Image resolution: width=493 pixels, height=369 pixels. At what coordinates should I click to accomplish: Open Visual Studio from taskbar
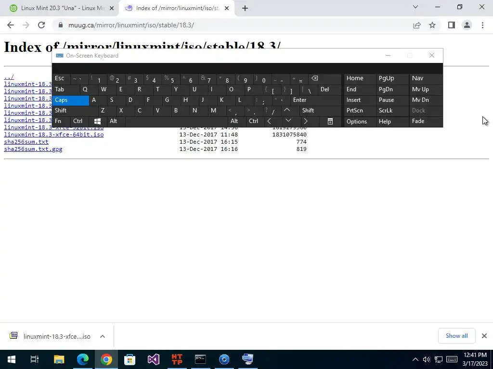pyautogui.click(x=154, y=359)
